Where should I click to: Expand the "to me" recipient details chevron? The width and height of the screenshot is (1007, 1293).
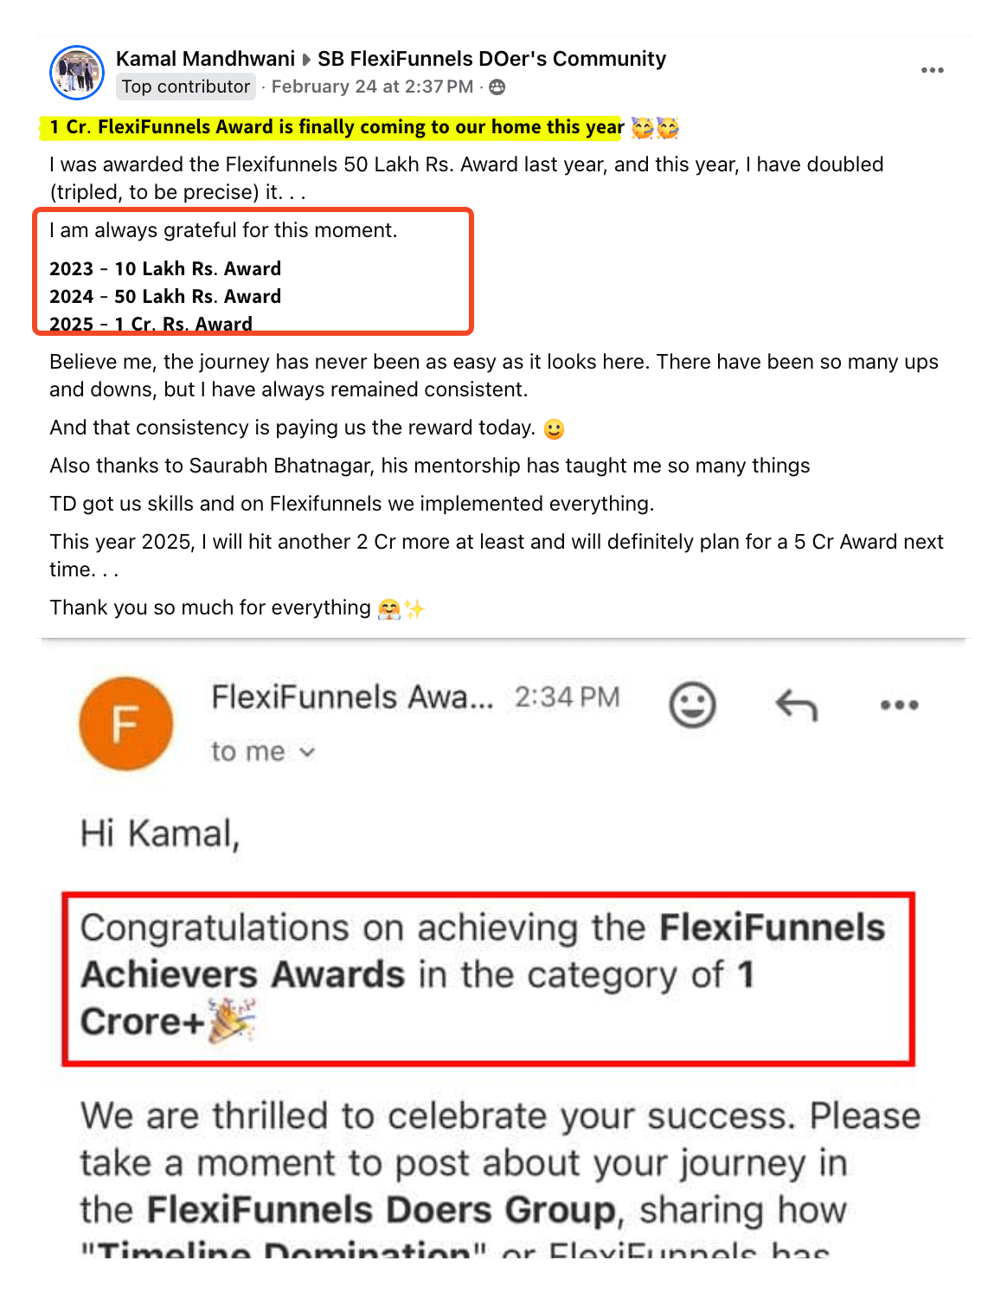coord(307,752)
